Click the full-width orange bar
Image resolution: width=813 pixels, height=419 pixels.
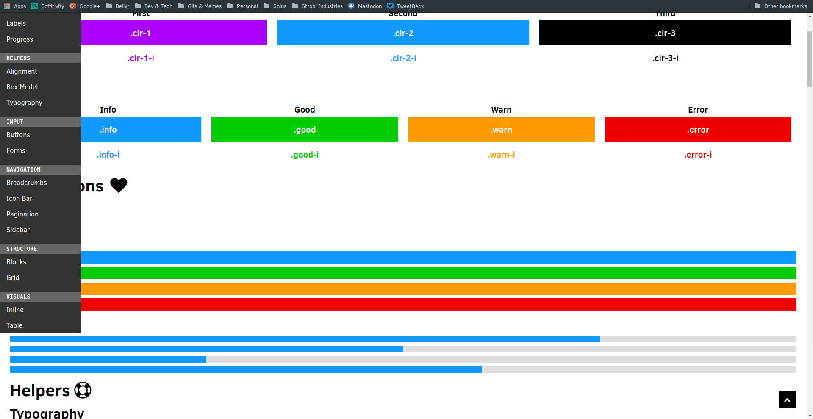(438, 289)
